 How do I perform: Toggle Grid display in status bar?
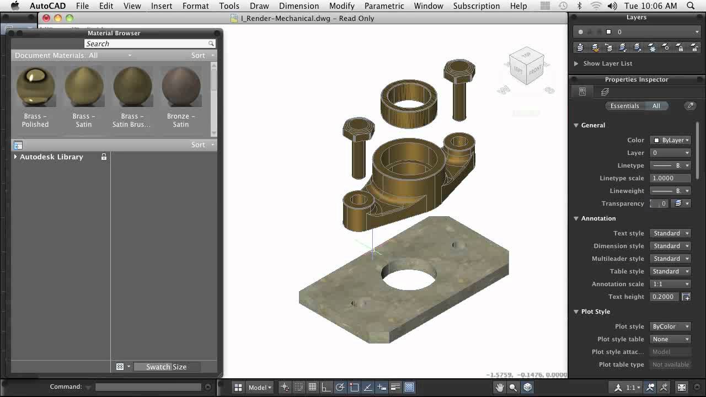pos(313,387)
